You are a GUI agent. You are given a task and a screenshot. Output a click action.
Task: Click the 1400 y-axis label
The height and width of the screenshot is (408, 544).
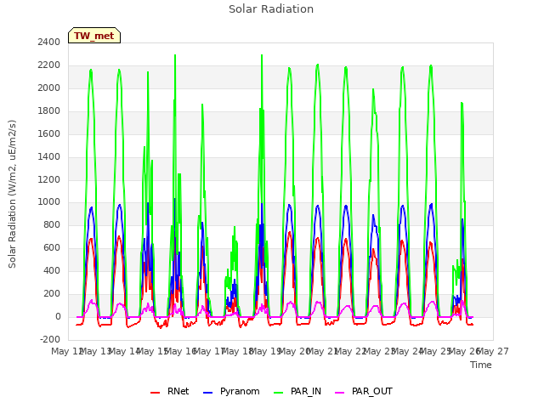tap(49, 156)
